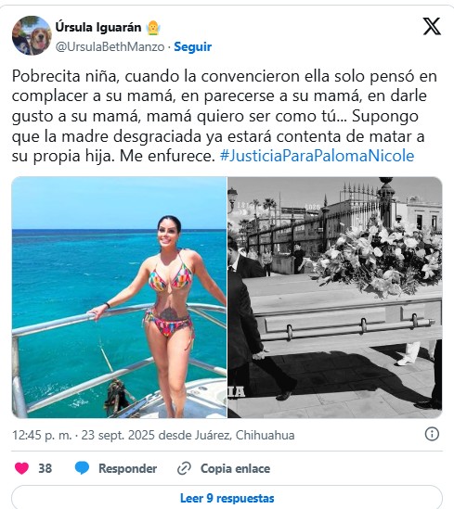Open Úrsula Iguarán's profile avatar
This screenshot has width=454, height=509.
pos(32,35)
